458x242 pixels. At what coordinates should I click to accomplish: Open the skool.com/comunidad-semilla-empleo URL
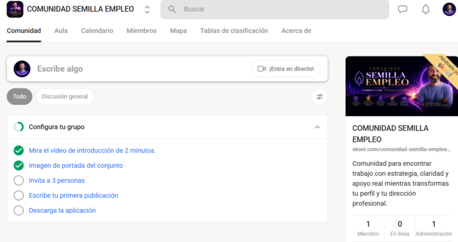pos(401,149)
